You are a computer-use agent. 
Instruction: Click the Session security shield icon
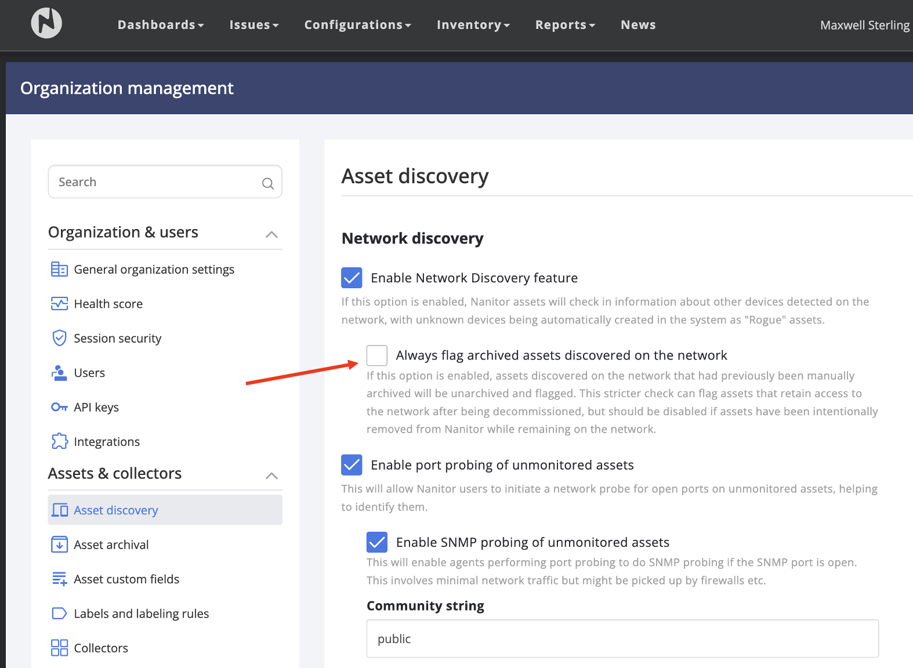click(59, 338)
